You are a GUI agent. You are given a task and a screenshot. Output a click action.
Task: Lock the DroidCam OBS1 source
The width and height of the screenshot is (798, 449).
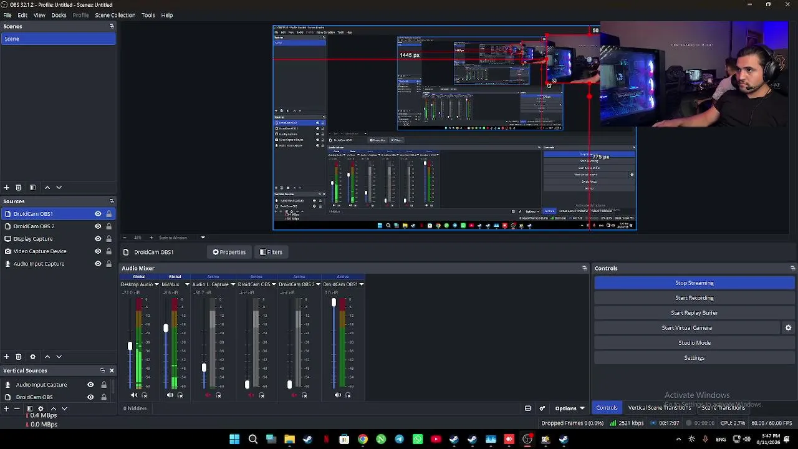108,214
